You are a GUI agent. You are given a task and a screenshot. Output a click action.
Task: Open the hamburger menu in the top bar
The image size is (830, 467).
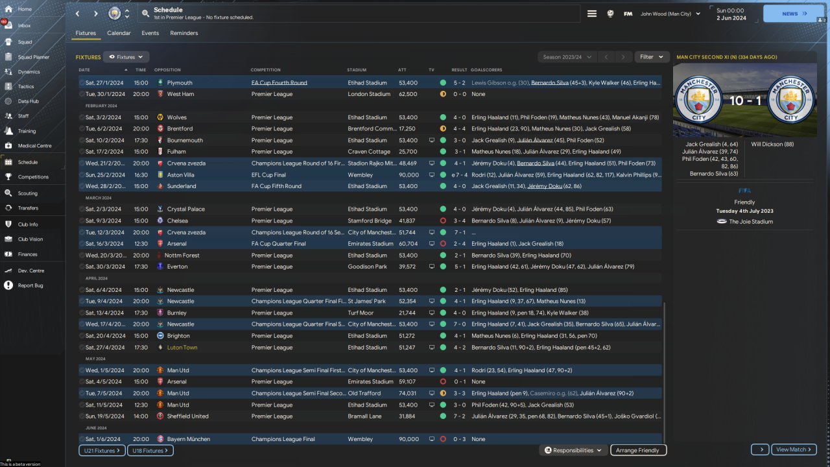(x=592, y=14)
